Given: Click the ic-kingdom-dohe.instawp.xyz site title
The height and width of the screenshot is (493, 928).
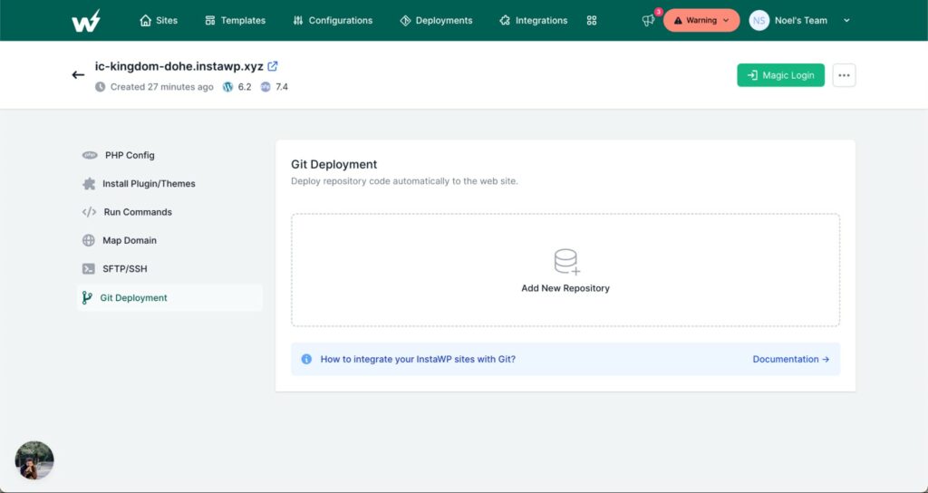Looking at the screenshot, I should point(179,66).
